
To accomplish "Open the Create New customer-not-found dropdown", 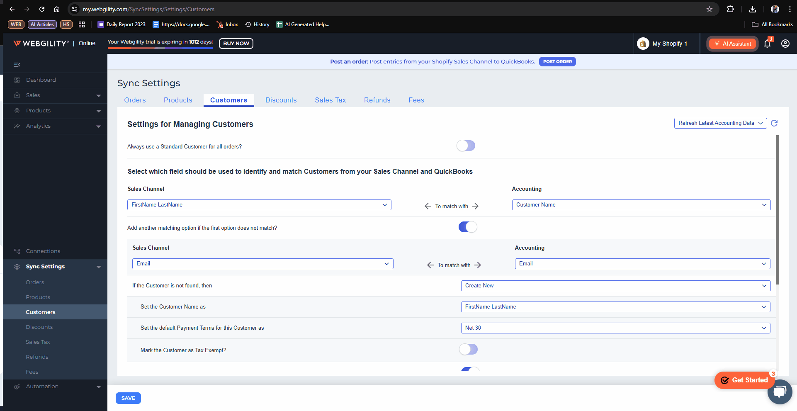I will pos(615,286).
